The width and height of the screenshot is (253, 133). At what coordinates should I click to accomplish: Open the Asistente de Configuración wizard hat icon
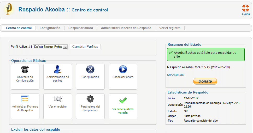(25, 69)
